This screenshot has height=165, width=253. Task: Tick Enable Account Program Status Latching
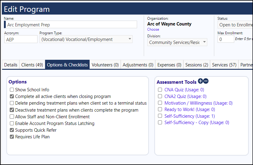(12, 123)
